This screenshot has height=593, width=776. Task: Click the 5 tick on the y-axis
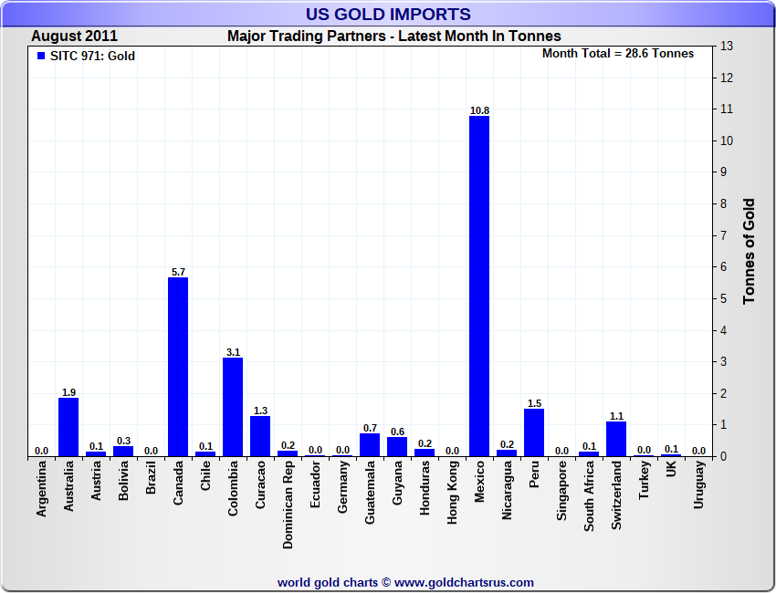(x=724, y=298)
